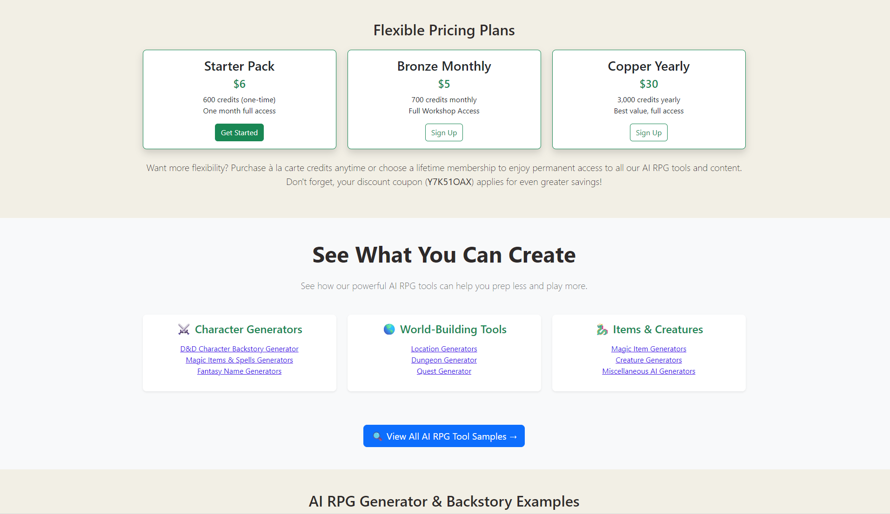Visit the Magic Item Generators link
This screenshot has height=514, width=890.
649,349
